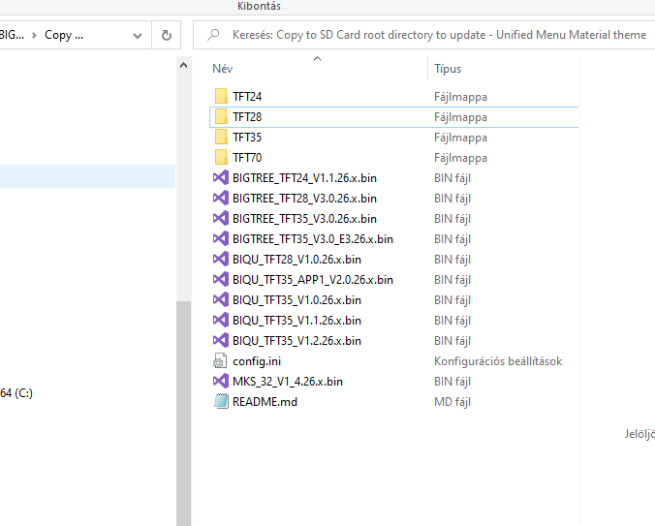
Task: Click MD fájl type cell
Action: [452, 402]
